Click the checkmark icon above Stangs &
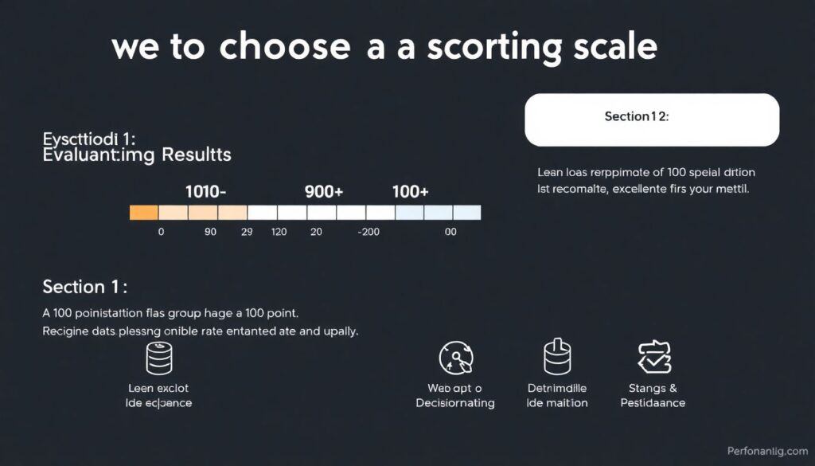The height and width of the screenshot is (466, 815). 653,358
